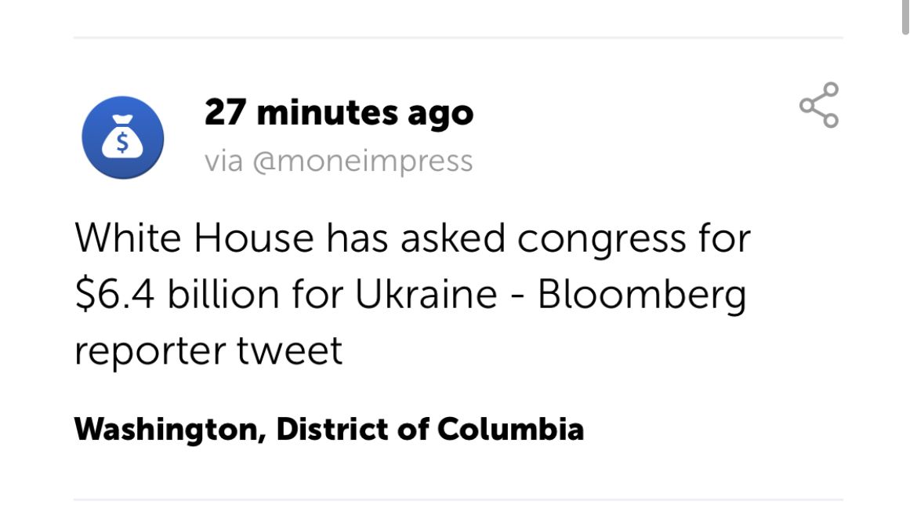Click the word "Bloomberg" in the post
Image resolution: width=917 pixels, height=526 pixels.
(642, 296)
